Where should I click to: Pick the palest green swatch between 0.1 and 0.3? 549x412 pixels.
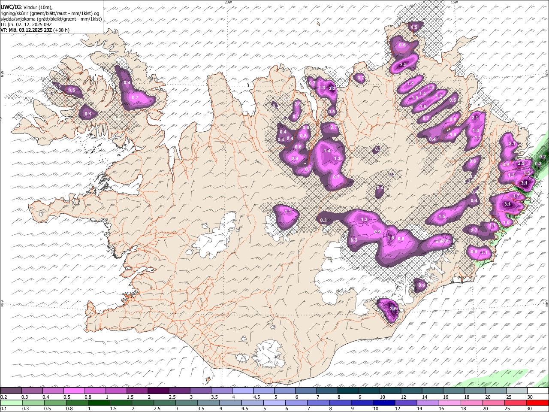[11, 403]
